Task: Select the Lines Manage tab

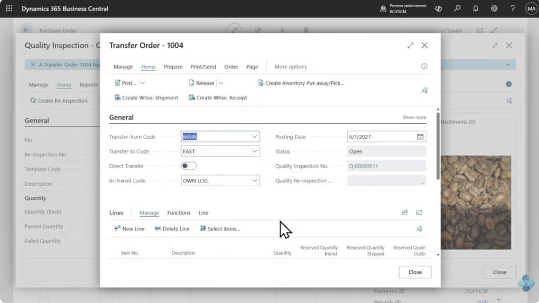Action: click(x=149, y=213)
